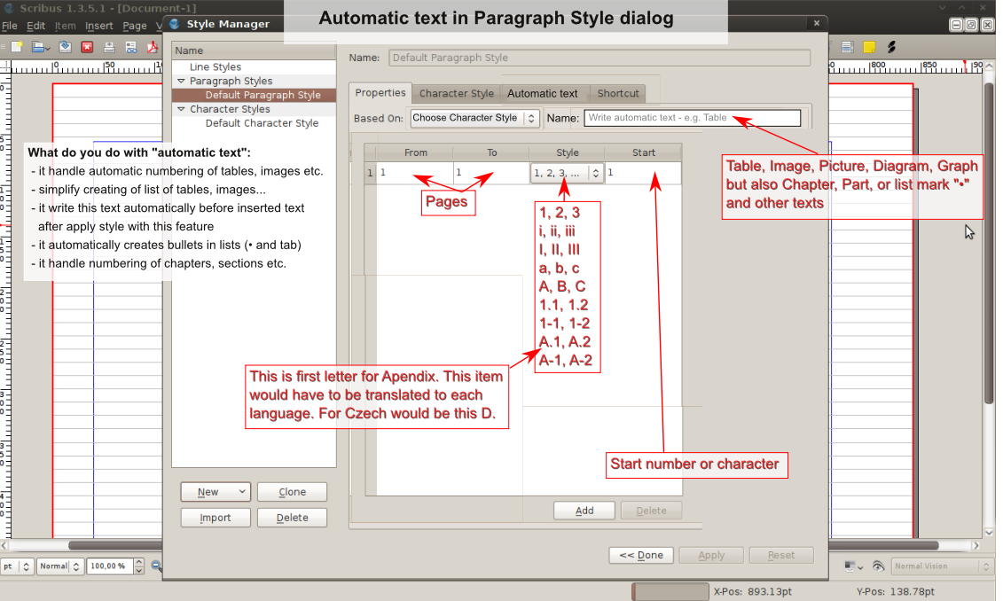Open the Insert menu
Image resolution: width=1003 pixels, height=601 pixels.
(x=98, y=26)
